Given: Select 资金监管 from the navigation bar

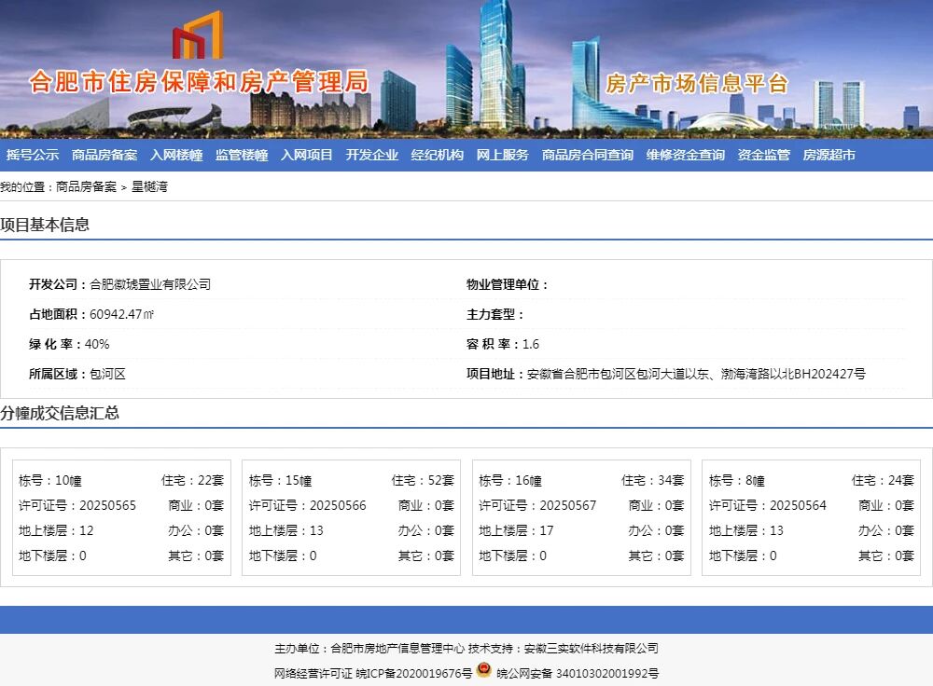Looking at the screenshot, I should click(761, 155).
